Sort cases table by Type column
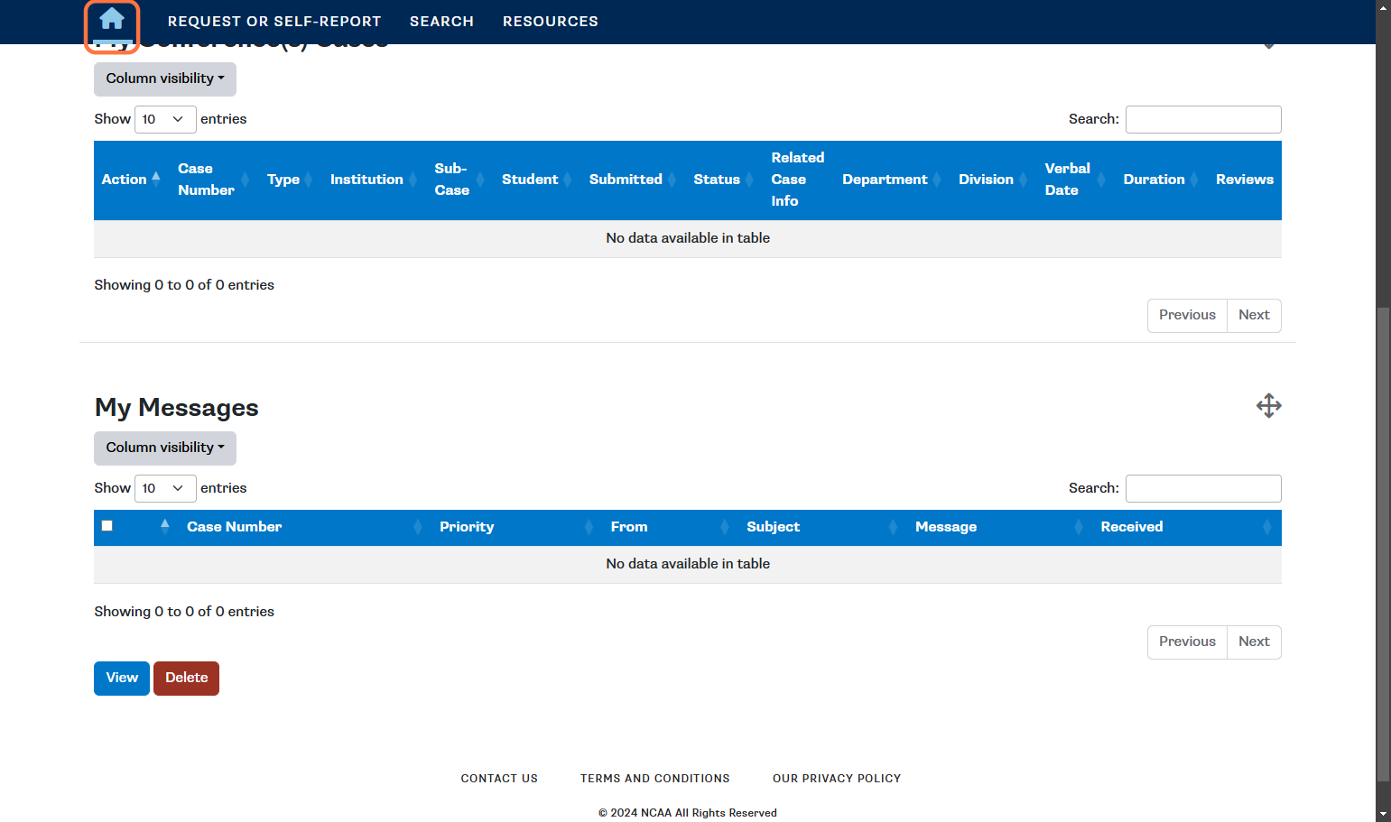 click(291, 180)
